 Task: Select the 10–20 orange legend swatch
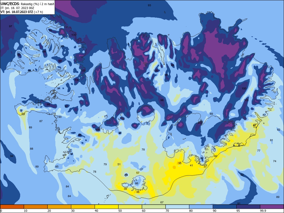pyautogui.click(x=36, y=207)
